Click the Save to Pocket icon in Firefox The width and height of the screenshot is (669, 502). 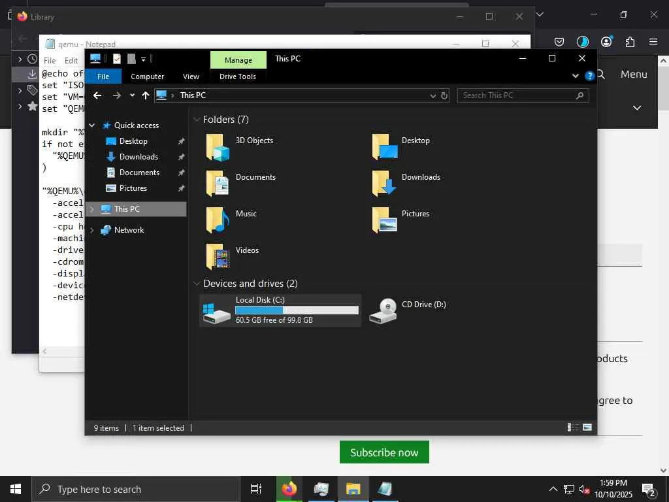[x=559, y=42]
